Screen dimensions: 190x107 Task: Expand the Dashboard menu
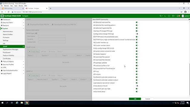point(12,20)
